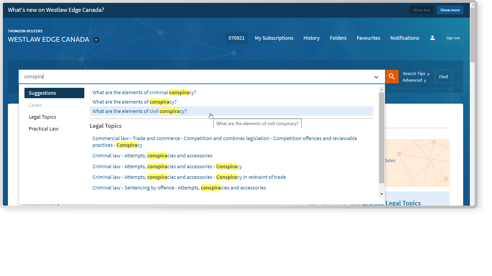The height and width of the screenshot is (276, 492).
Task: Click the orange search magnifier button
Action: point(392,77)
